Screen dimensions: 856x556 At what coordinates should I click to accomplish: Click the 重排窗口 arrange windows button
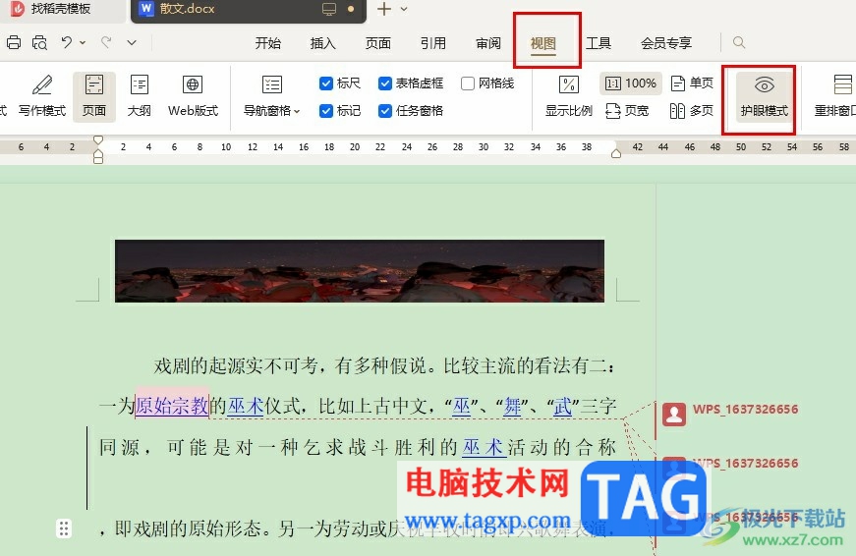834,96
